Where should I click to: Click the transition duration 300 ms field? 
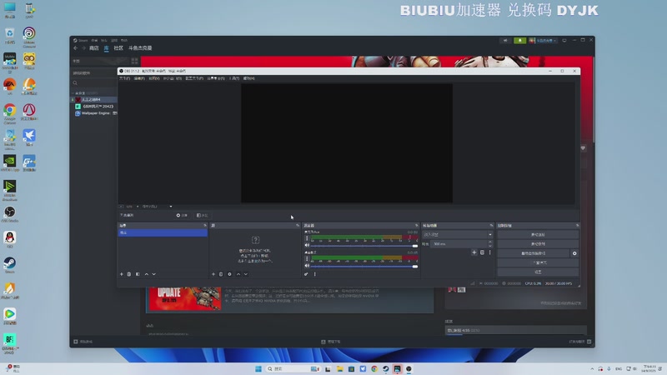pos(459,244)
